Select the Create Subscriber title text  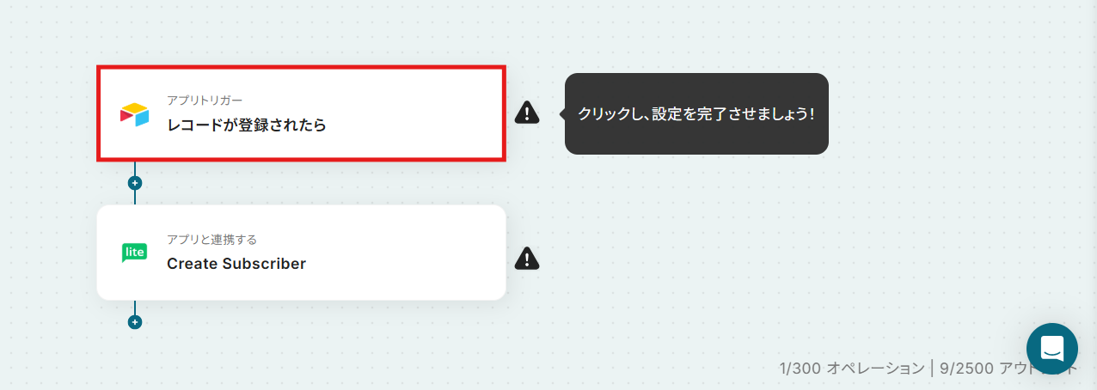236,264
